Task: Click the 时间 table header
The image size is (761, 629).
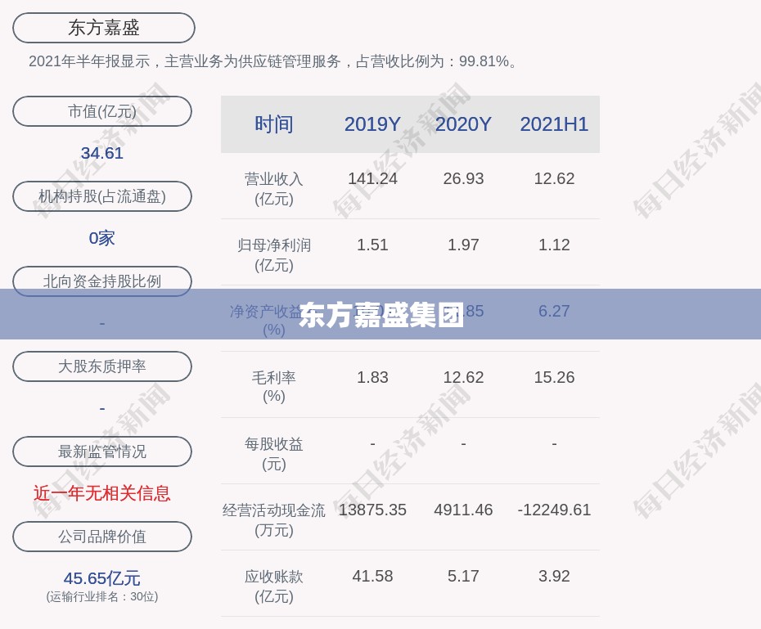Action: (x=274, y=124)
